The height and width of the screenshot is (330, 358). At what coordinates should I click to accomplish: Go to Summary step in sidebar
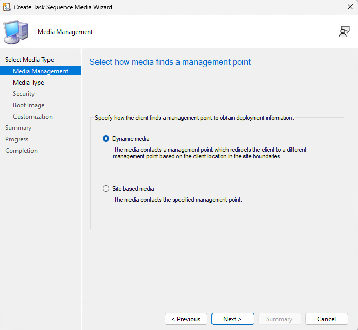pos(18,128)
